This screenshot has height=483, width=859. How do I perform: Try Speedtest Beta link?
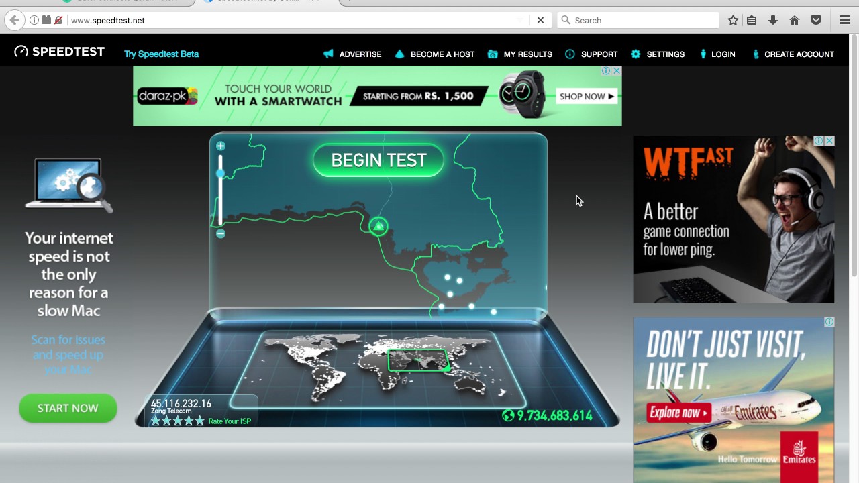(161, 54)
